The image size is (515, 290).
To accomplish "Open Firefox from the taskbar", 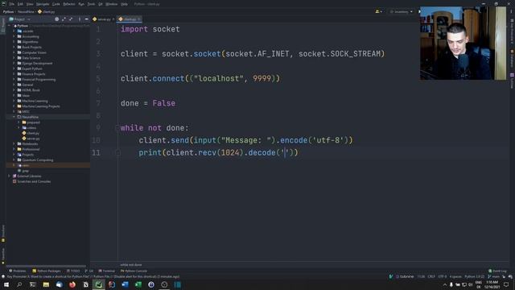I will tap(72, 284).
